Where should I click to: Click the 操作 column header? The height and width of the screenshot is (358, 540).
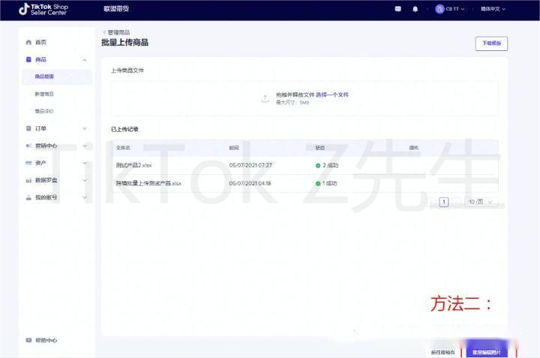click(x=413, y=148)
